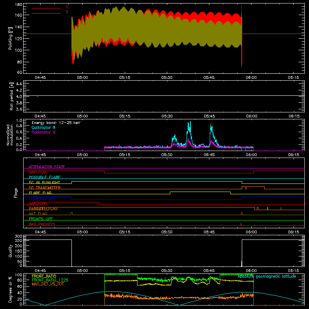Click the red X legend line sample
This screenshot has width=309, height=309.
coord(46,8)
